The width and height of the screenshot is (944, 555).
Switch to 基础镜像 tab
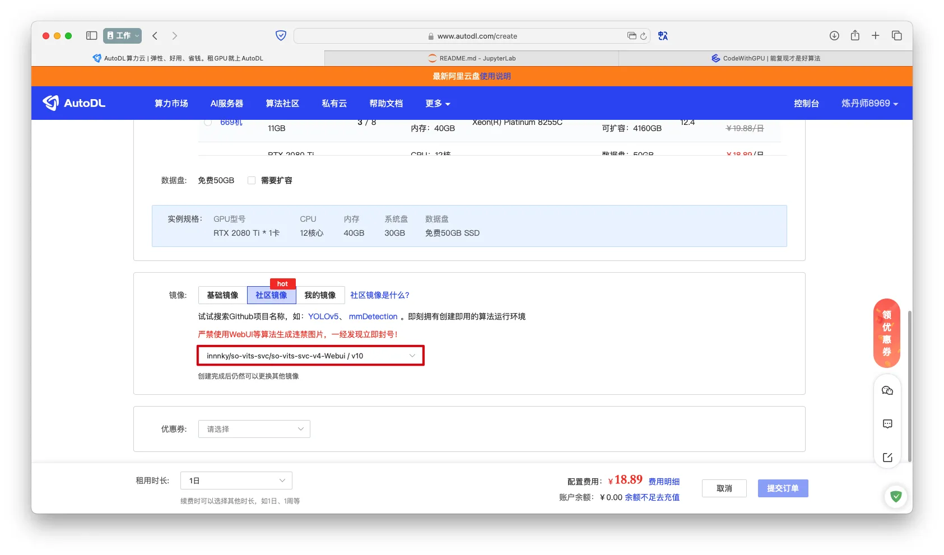pyautogui.click(x=222, y=295)
